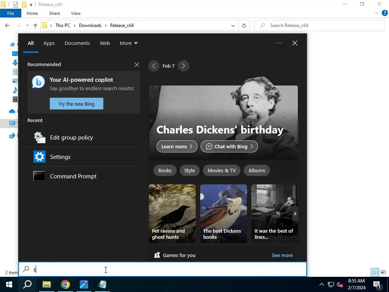This screenshot has width=389, height=292.
Task: Select the All search tab
Action: (x=30, y=43)
